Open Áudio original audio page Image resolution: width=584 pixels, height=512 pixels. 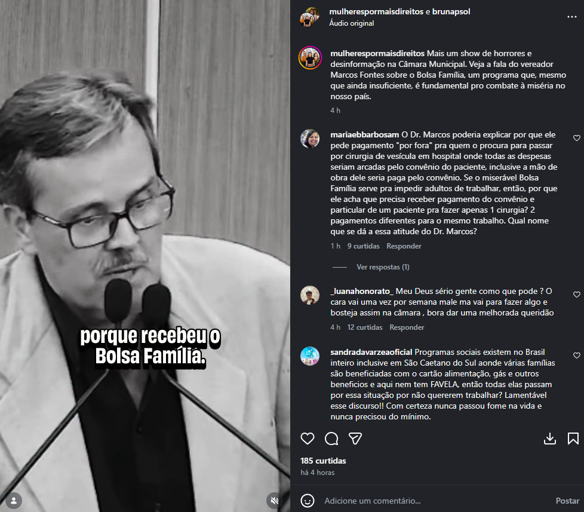(351, 23)
